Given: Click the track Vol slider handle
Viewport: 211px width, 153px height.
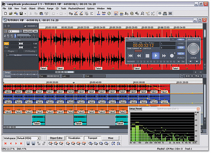Looking at the screenshot, I should pos(21,44).
